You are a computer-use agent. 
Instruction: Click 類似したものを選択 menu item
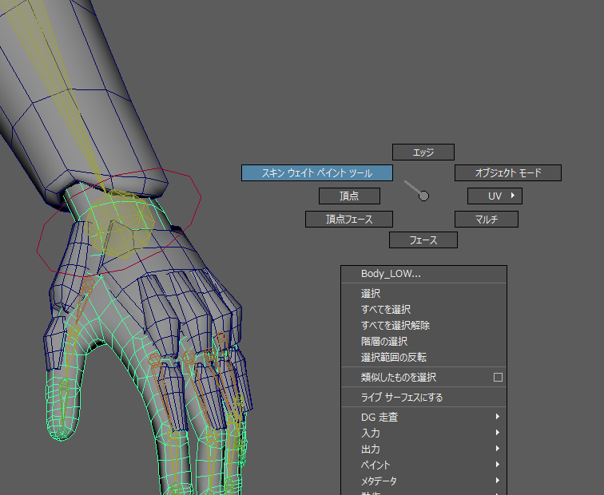click(399, 378)
